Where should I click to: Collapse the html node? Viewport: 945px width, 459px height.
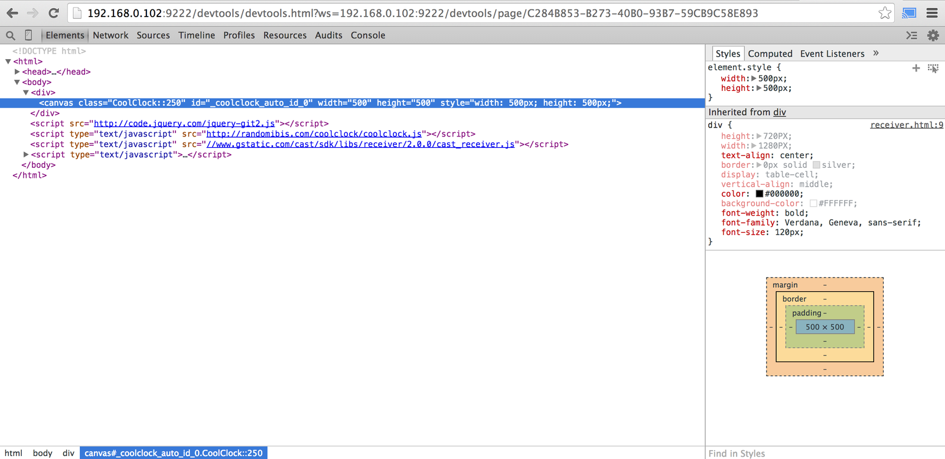coord(8,61)
